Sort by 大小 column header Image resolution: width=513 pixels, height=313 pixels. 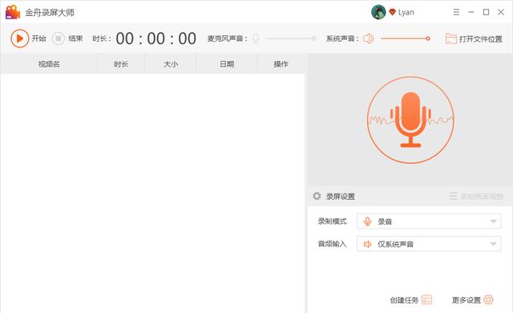click(x=171, y=64)
